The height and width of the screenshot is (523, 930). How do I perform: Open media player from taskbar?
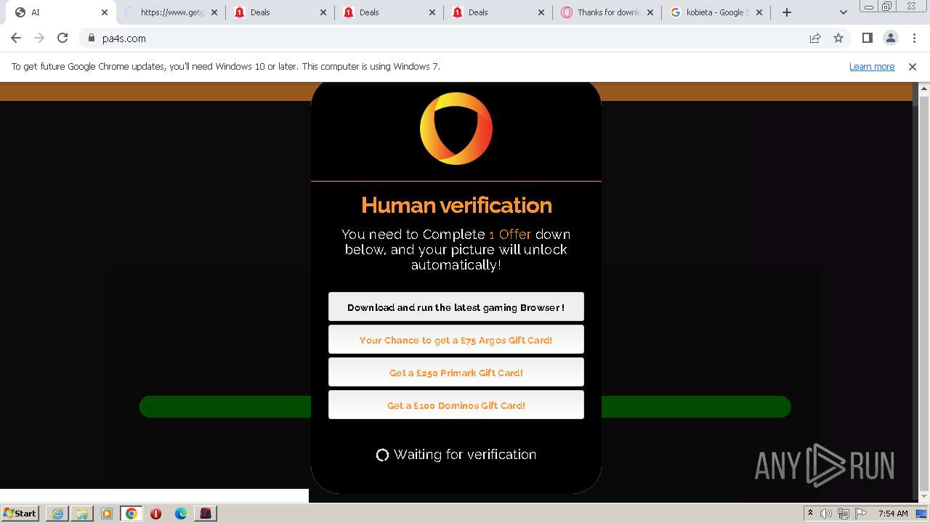click(x=107, y=514)
